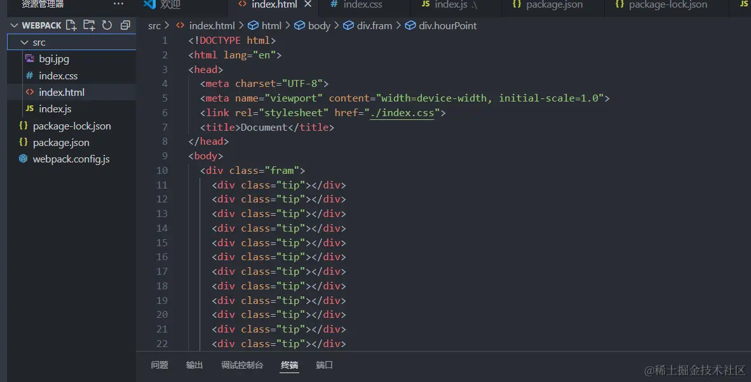Open the 输出 output panel tab

(194, 366)
